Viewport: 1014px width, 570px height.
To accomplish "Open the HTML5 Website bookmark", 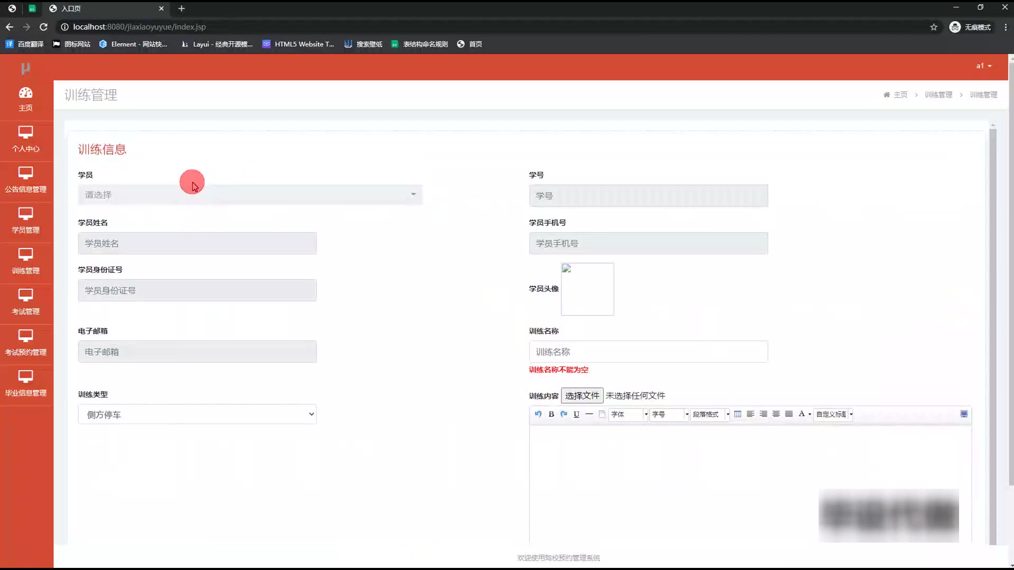I will tap(298, 44).
